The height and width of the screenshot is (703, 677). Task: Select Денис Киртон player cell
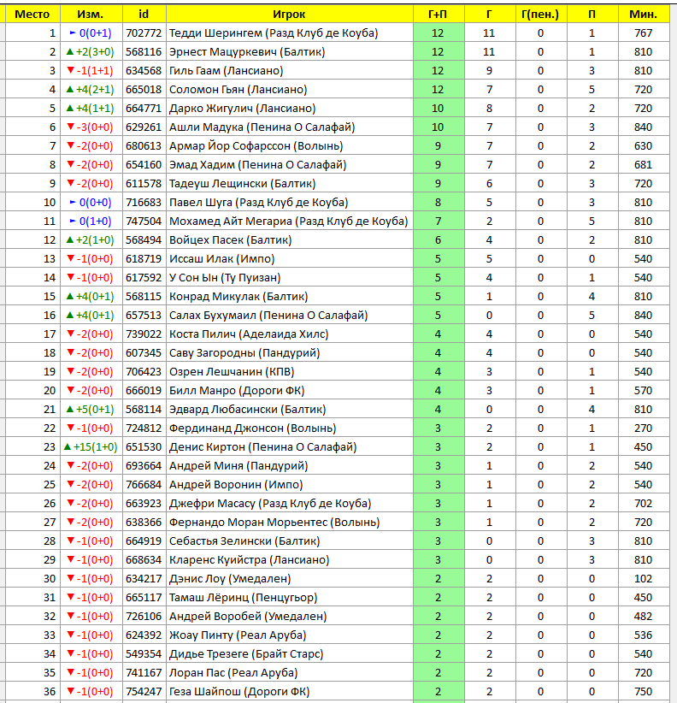pyautogui.click(x=290, y=447)
